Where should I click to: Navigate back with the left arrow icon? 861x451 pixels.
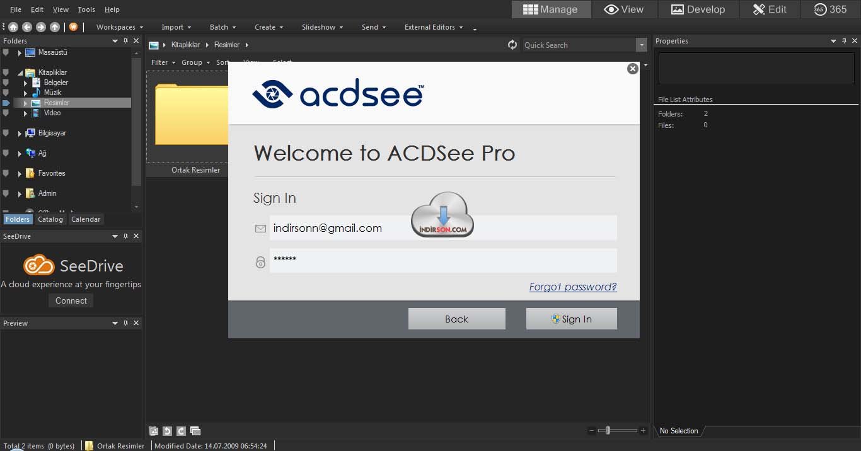pos(27,27)
